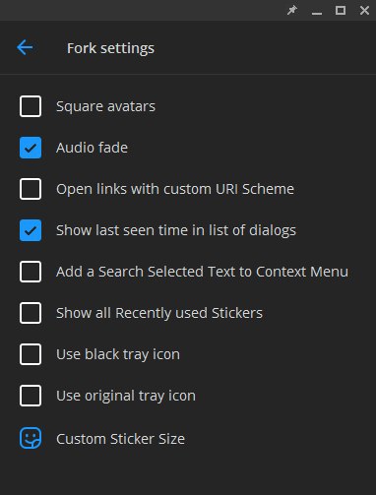Viewport: 376px width, 495px height.
Task: Tick the custom URI Scheme checkbox
Action: click(x=31, y=189)
